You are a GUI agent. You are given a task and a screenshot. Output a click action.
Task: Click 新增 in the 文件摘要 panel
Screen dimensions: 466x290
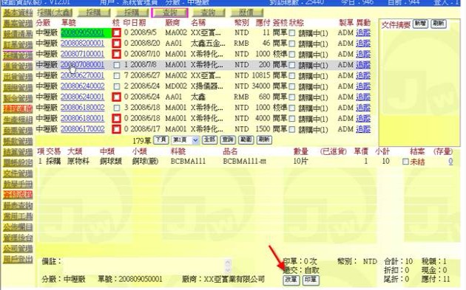coord(421,24)
